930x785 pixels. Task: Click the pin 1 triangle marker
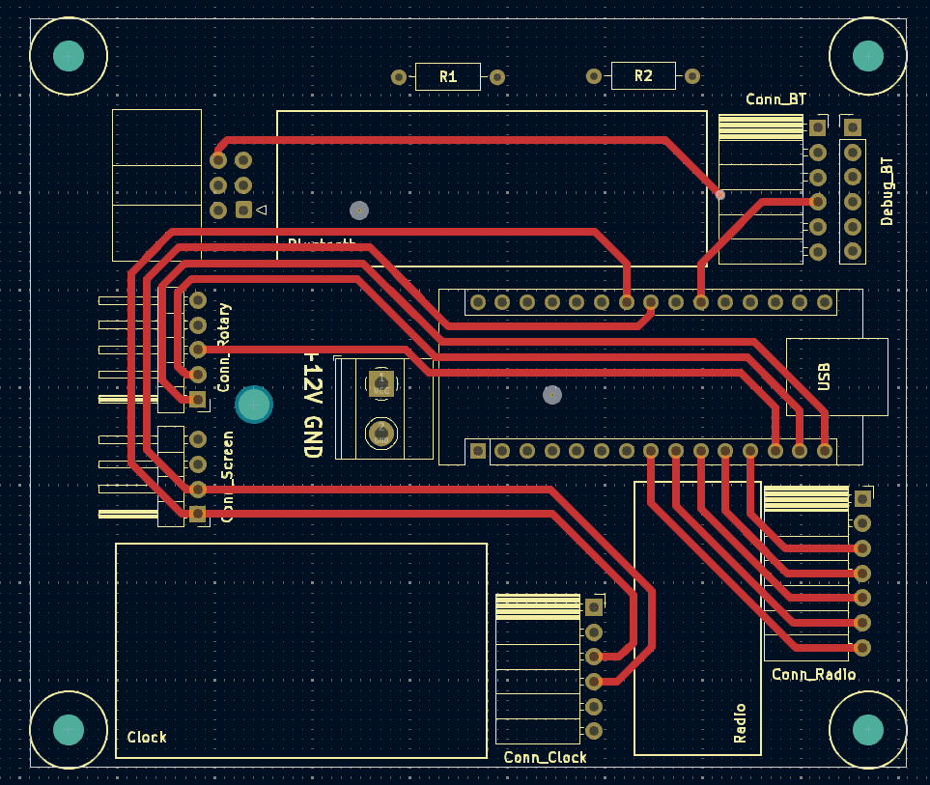261,210
